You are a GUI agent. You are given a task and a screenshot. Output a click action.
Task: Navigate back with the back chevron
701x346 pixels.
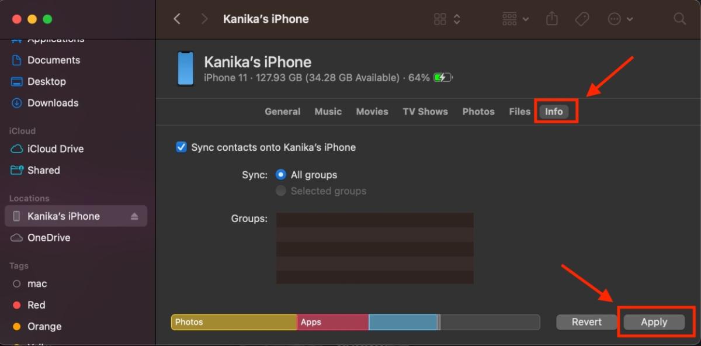click(x=177, y=19)
